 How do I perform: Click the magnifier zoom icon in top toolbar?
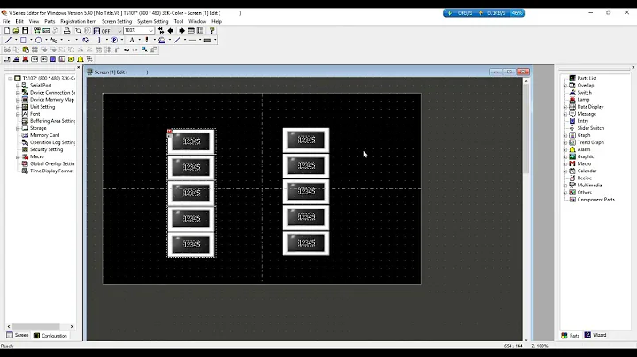coord(78,30)
